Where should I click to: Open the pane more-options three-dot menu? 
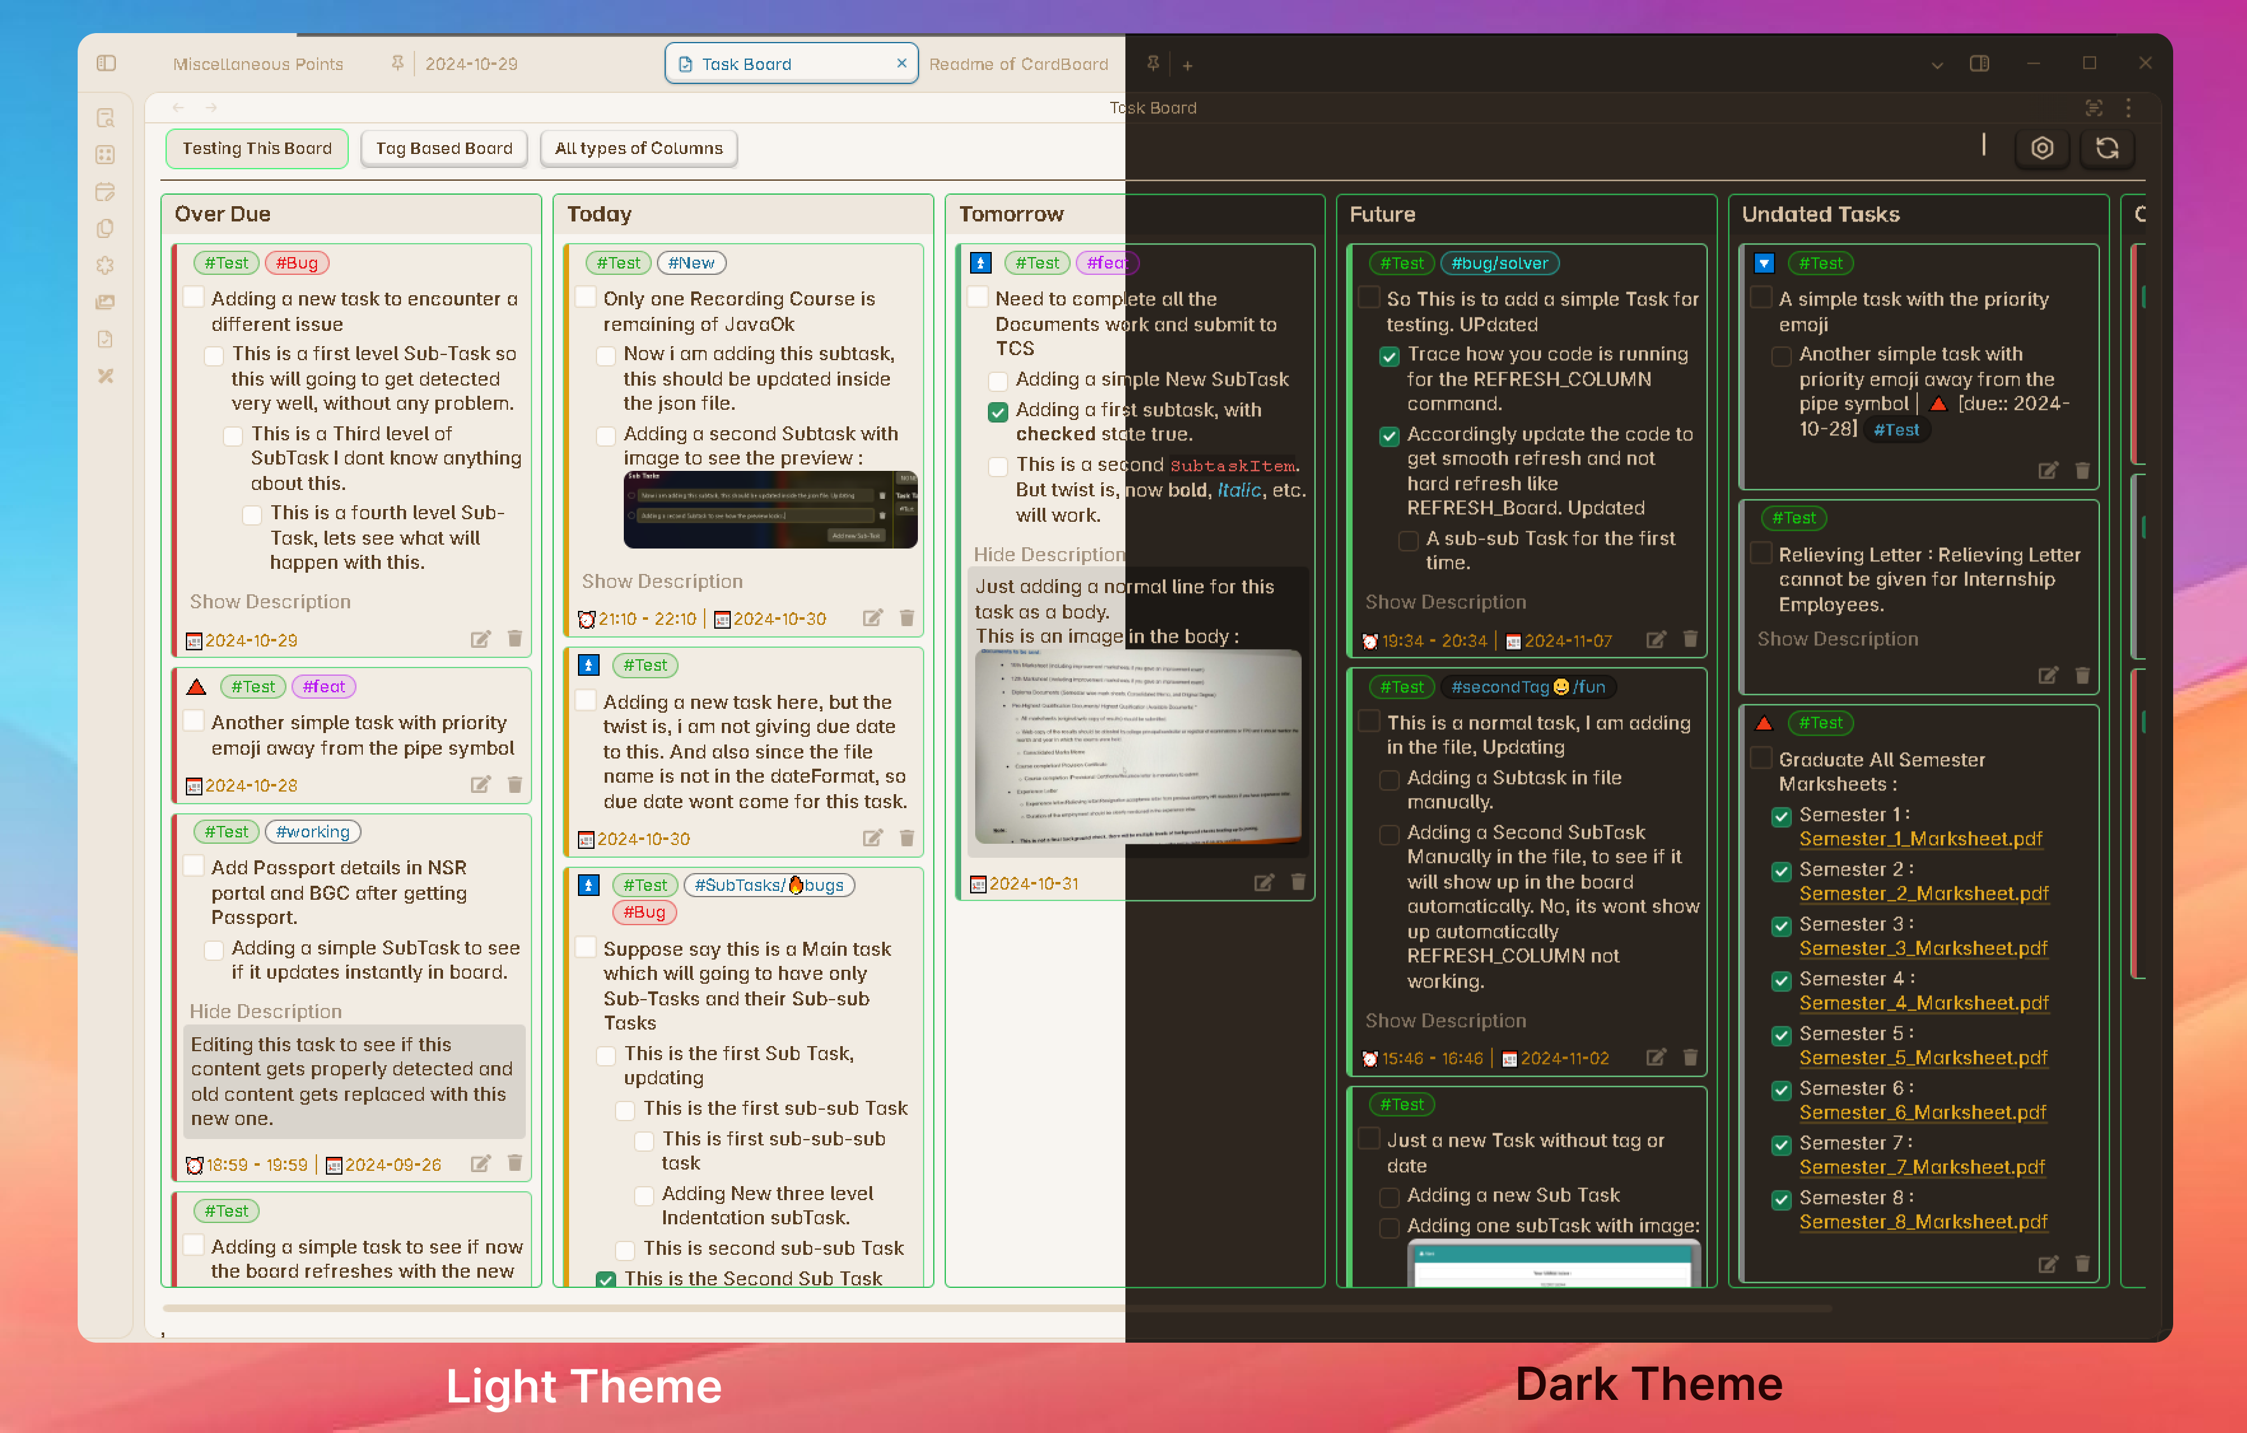[x=2129, y=108]
